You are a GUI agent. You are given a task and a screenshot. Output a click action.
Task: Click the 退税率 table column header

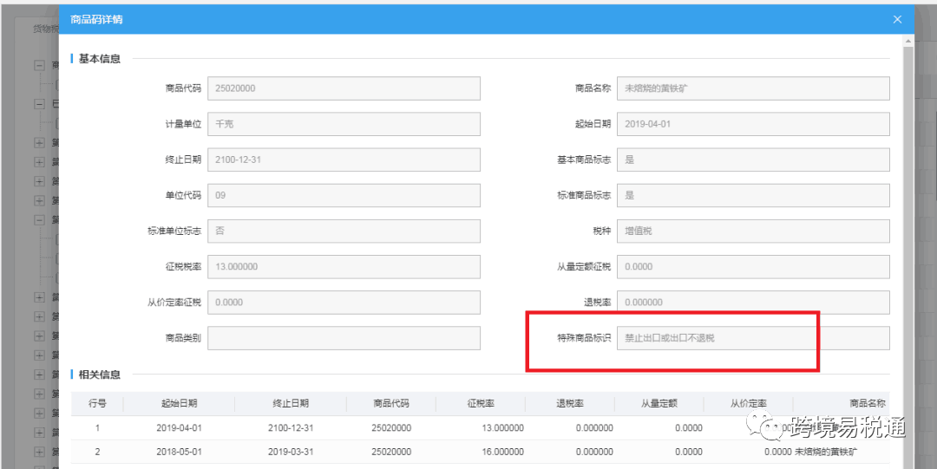[569, 403]
